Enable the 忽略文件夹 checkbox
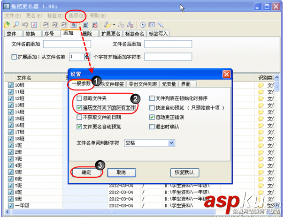This screenshot has height=217, width=284. coord(79,98)
